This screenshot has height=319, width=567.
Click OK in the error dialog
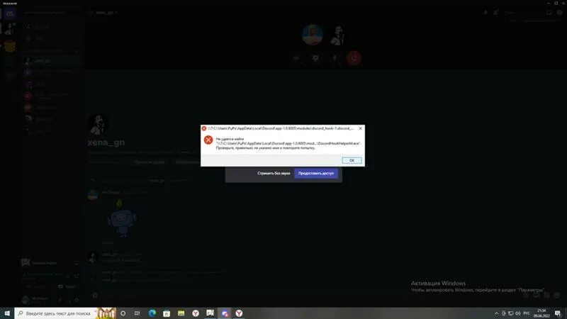point(352,160)
